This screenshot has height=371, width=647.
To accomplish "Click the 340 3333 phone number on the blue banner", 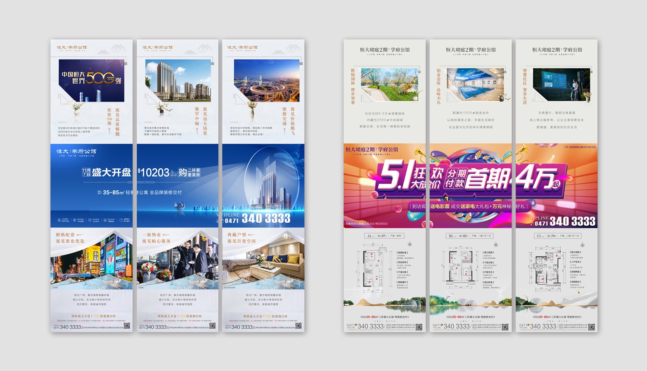I will point(266,219).
